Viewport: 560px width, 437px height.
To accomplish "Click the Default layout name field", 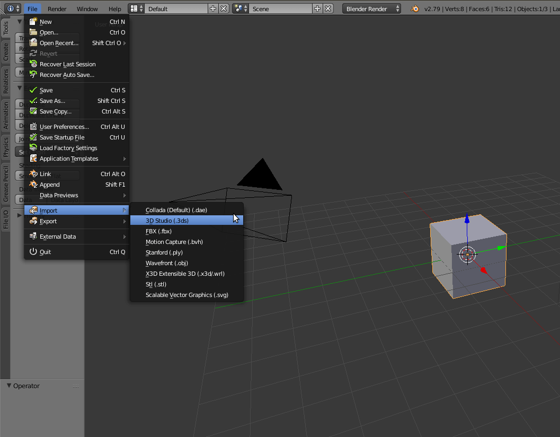I will pos(176,8).
